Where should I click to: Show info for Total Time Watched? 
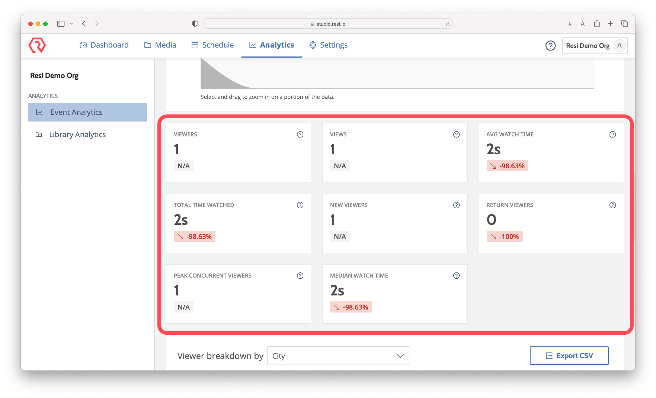point(300,205)
